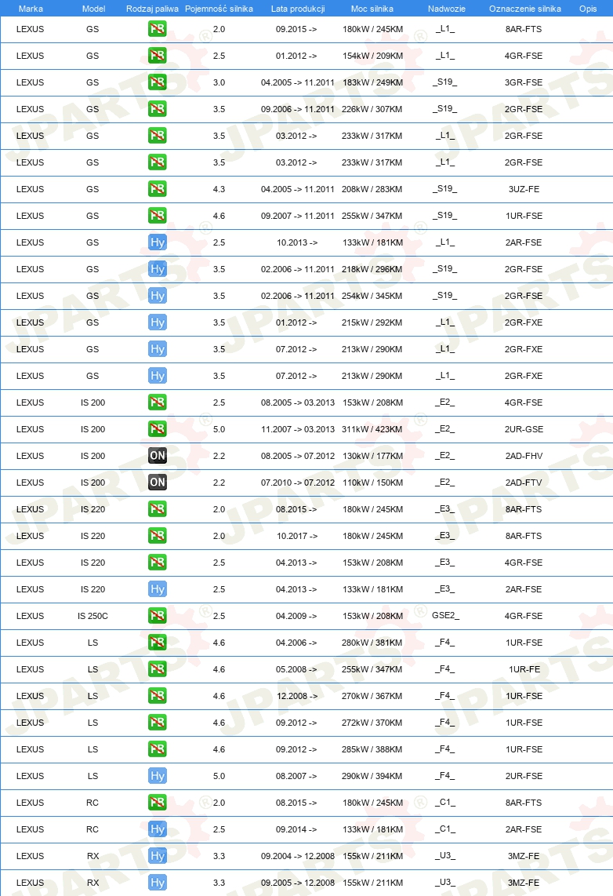The image size is (613, 896).
Task: Click power value 290kW / 394KM
Action: pyautogui.click(x=372, y=776)
